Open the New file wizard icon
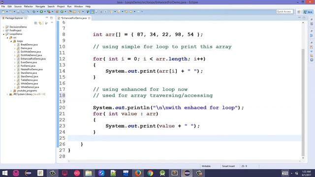Viewport: 315px width, 177px height. coord(3,12)
